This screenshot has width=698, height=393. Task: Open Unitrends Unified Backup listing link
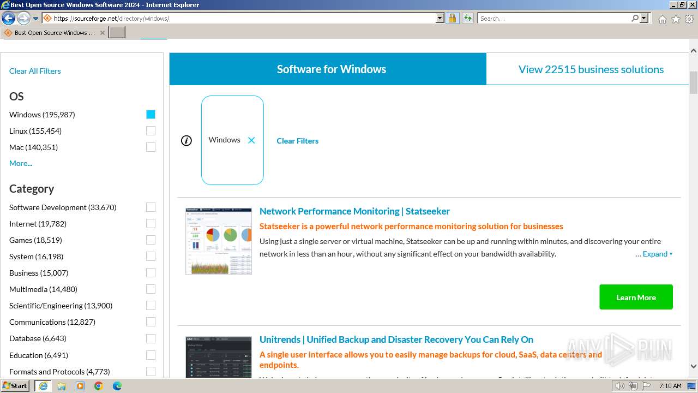[396, 340]
